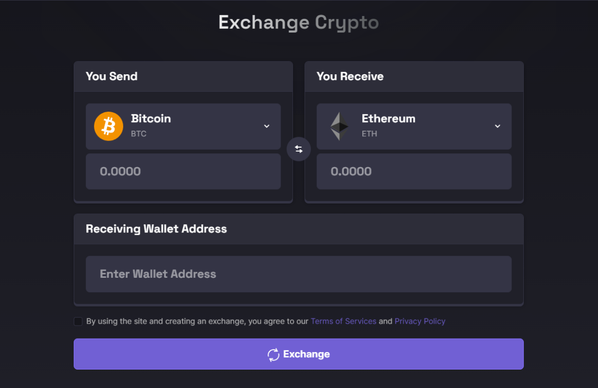Check the terms agreement checkbox
The height and width of the screenshot is (388, 598).
click(78, 321)
